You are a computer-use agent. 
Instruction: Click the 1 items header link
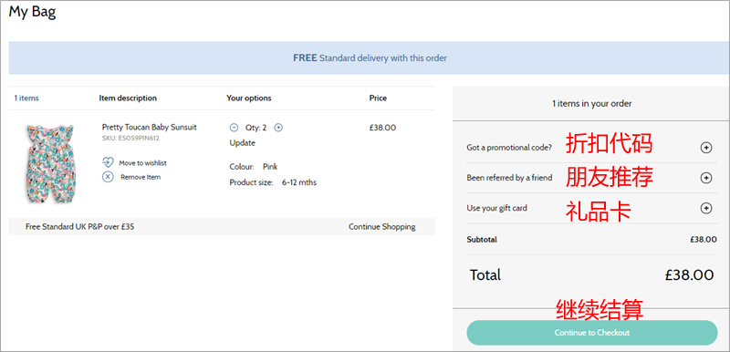coord(26,98)
